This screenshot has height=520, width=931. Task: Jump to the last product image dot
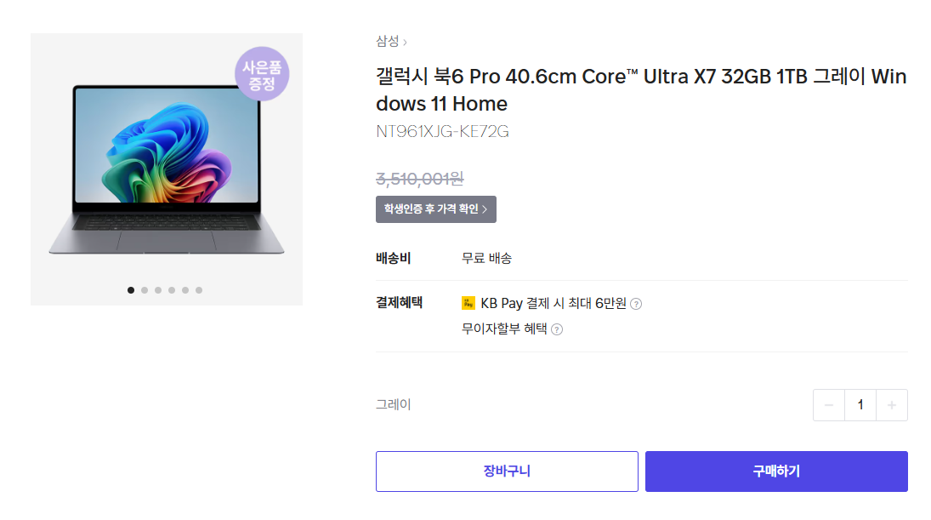coord(199,290)
